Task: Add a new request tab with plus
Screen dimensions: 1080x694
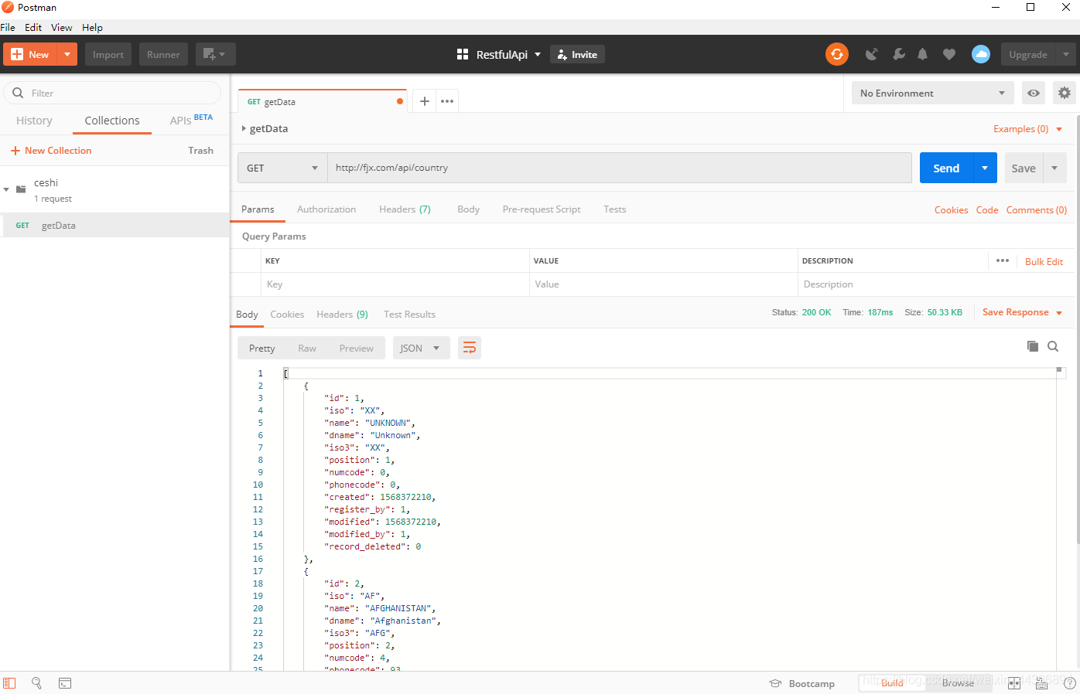Action: (x=424, y=101)
